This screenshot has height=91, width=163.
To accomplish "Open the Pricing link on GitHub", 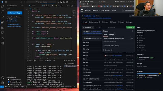I will coord(114,10).
